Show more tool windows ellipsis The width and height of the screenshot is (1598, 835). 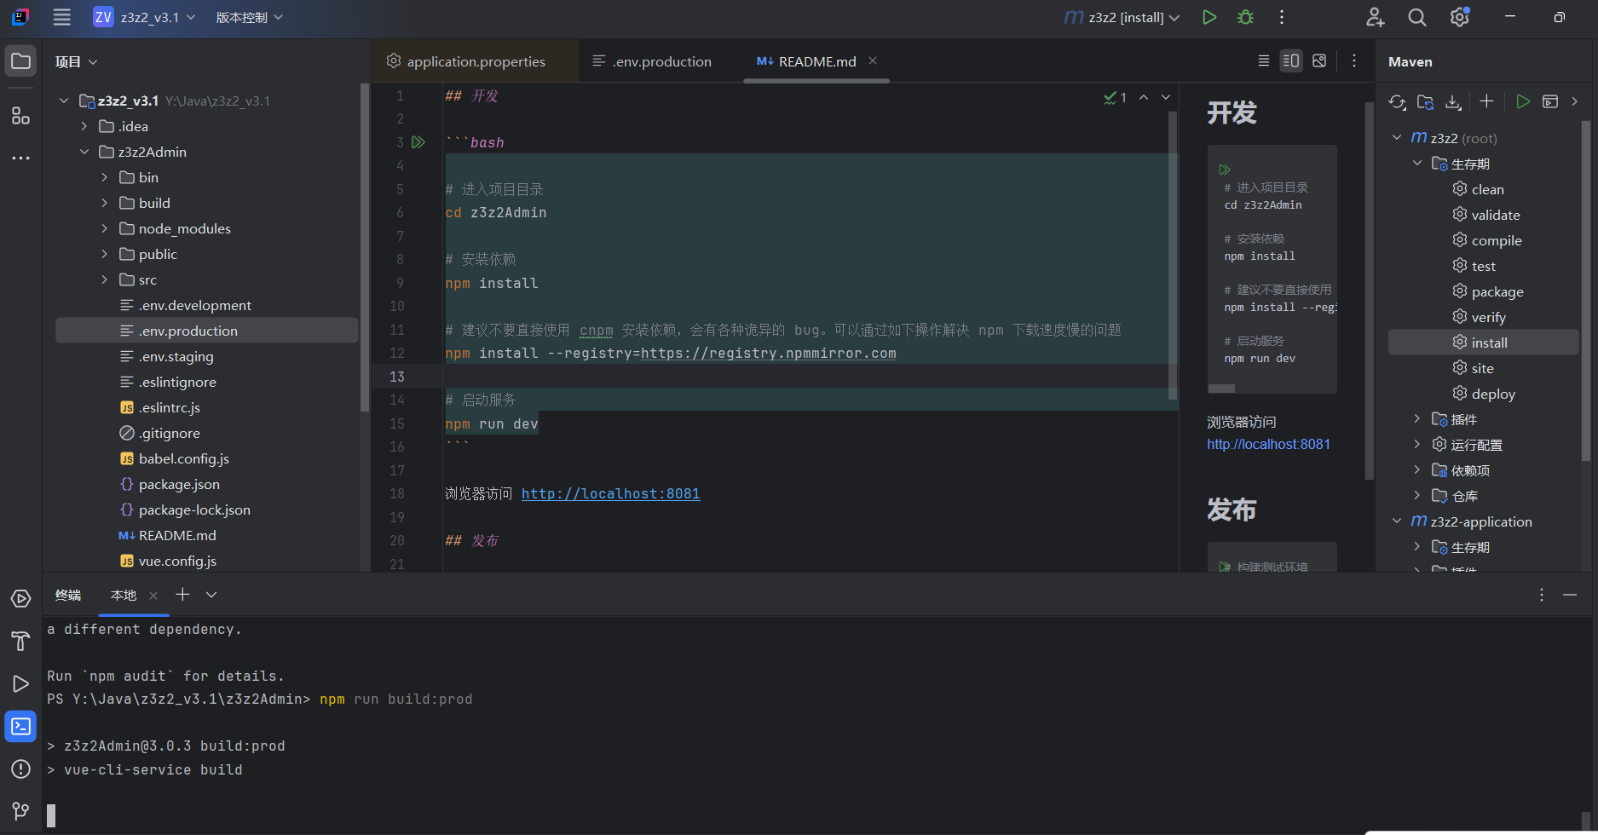point(20,158)
